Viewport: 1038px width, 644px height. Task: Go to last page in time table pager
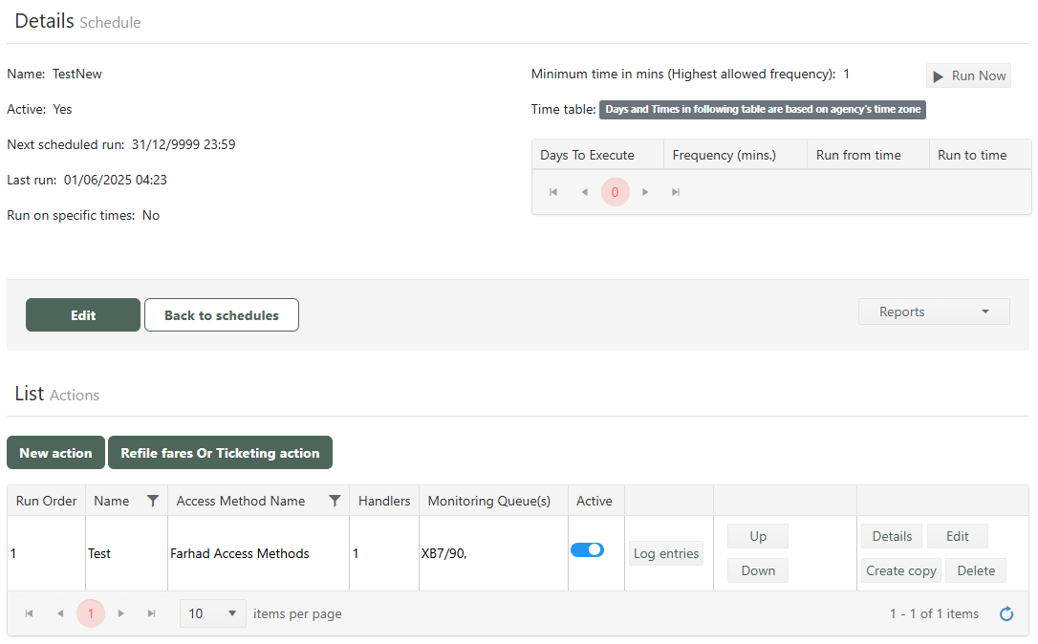[x=676, y=192]
